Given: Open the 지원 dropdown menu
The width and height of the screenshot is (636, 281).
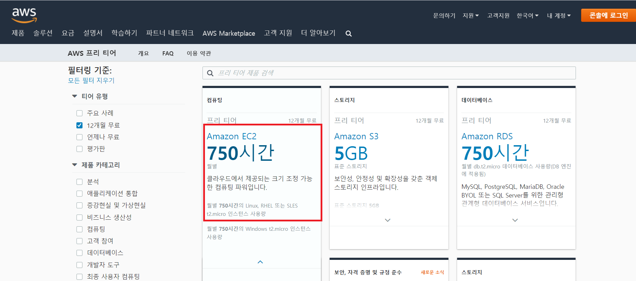Looking at the screenshot, I should tap(471, 16).
